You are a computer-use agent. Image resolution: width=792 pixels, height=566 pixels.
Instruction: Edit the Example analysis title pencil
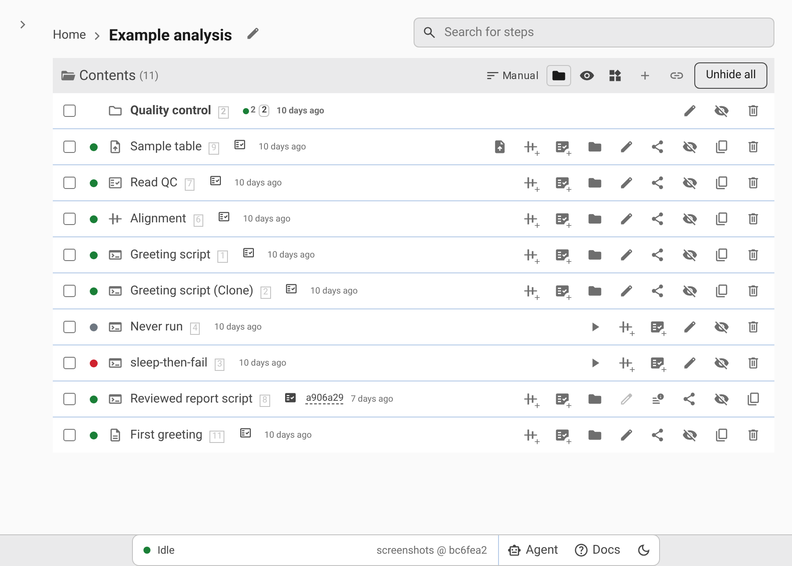253,34
